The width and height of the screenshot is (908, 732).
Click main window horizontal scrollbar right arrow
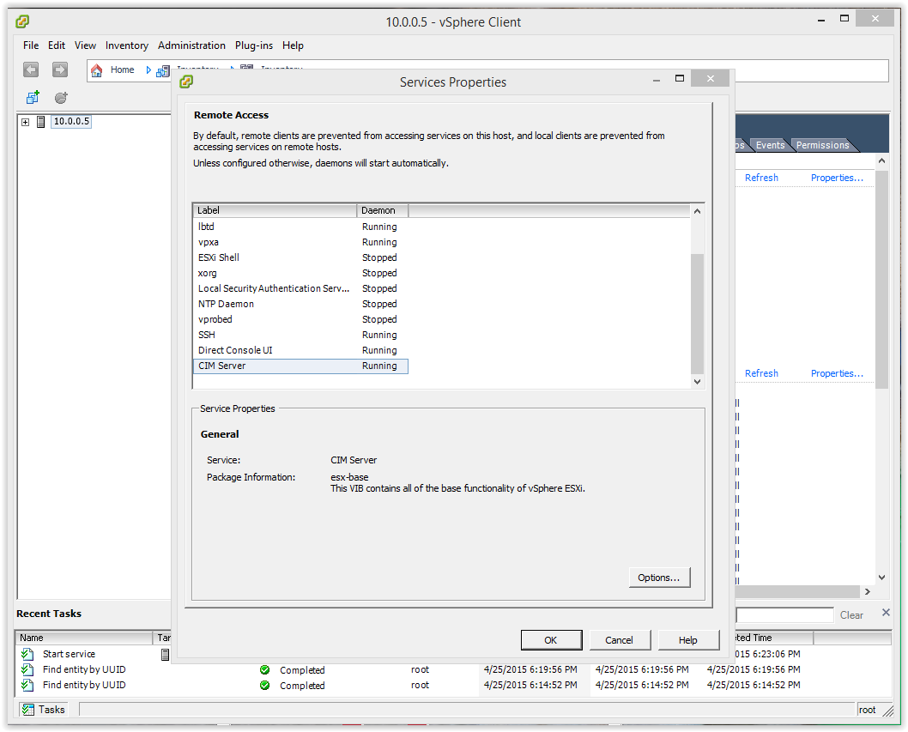tap(867, 591)
